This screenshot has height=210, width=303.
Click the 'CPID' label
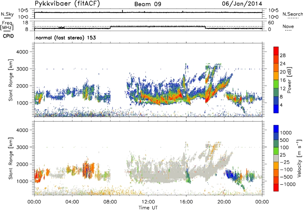[x=8, y=36]
